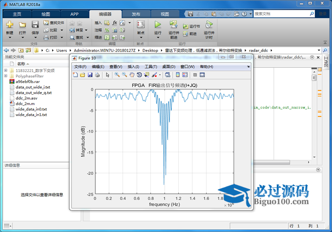Screen dimensions: 332x232
Task: Open Figure 10's 插入(I) menu
Action: coord(133,67)
